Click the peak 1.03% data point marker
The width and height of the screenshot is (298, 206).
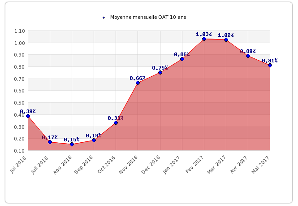click(x=204, y=39)
